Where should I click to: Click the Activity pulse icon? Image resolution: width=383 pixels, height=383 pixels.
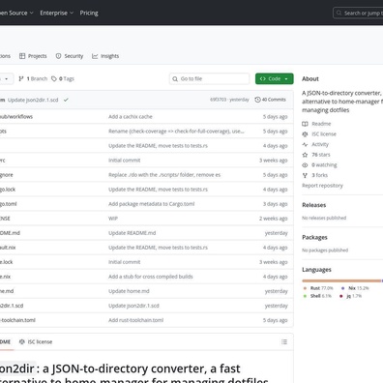click(x=305, y=144)
